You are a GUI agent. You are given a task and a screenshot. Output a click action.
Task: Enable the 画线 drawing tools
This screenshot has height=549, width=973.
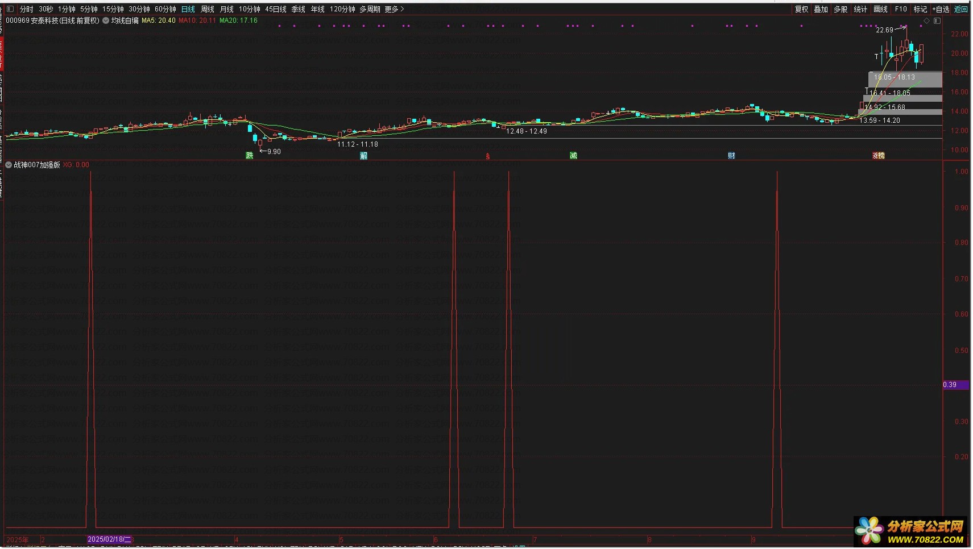click(880, 9)
